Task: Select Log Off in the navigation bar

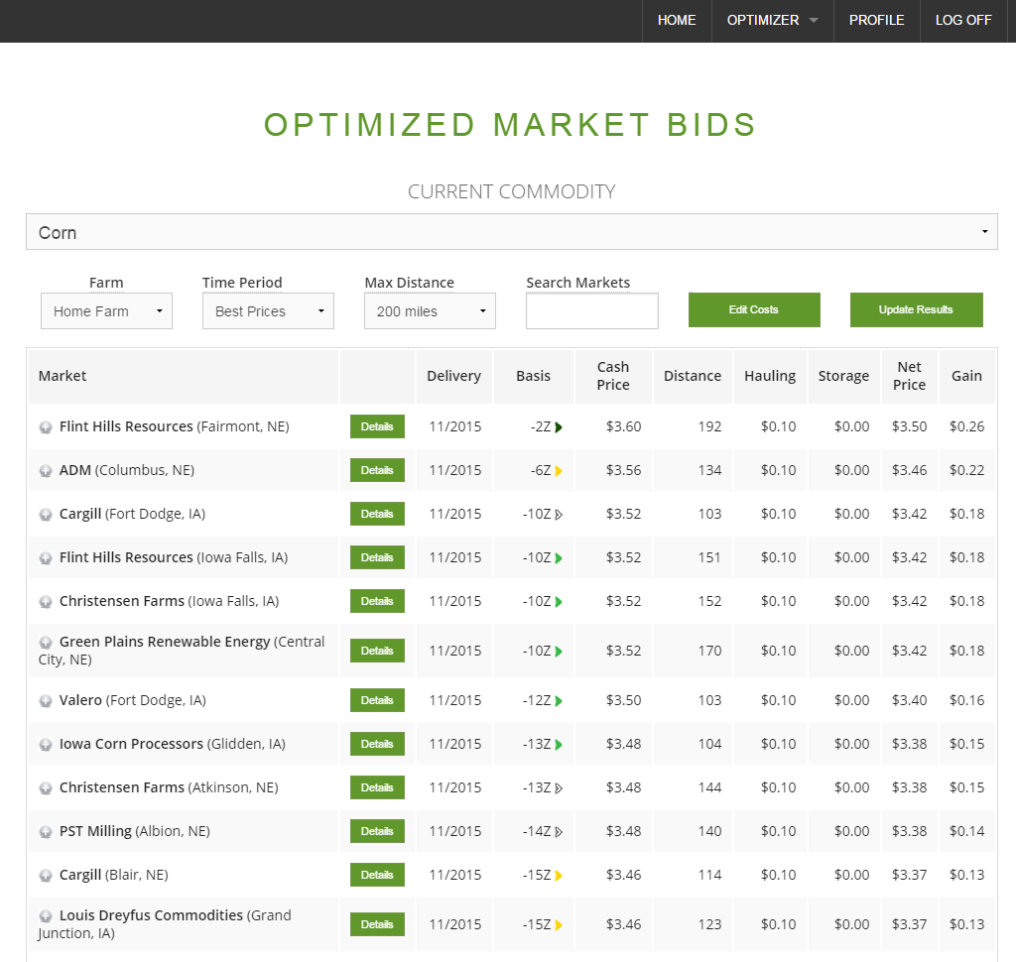Action: [963, 21]
